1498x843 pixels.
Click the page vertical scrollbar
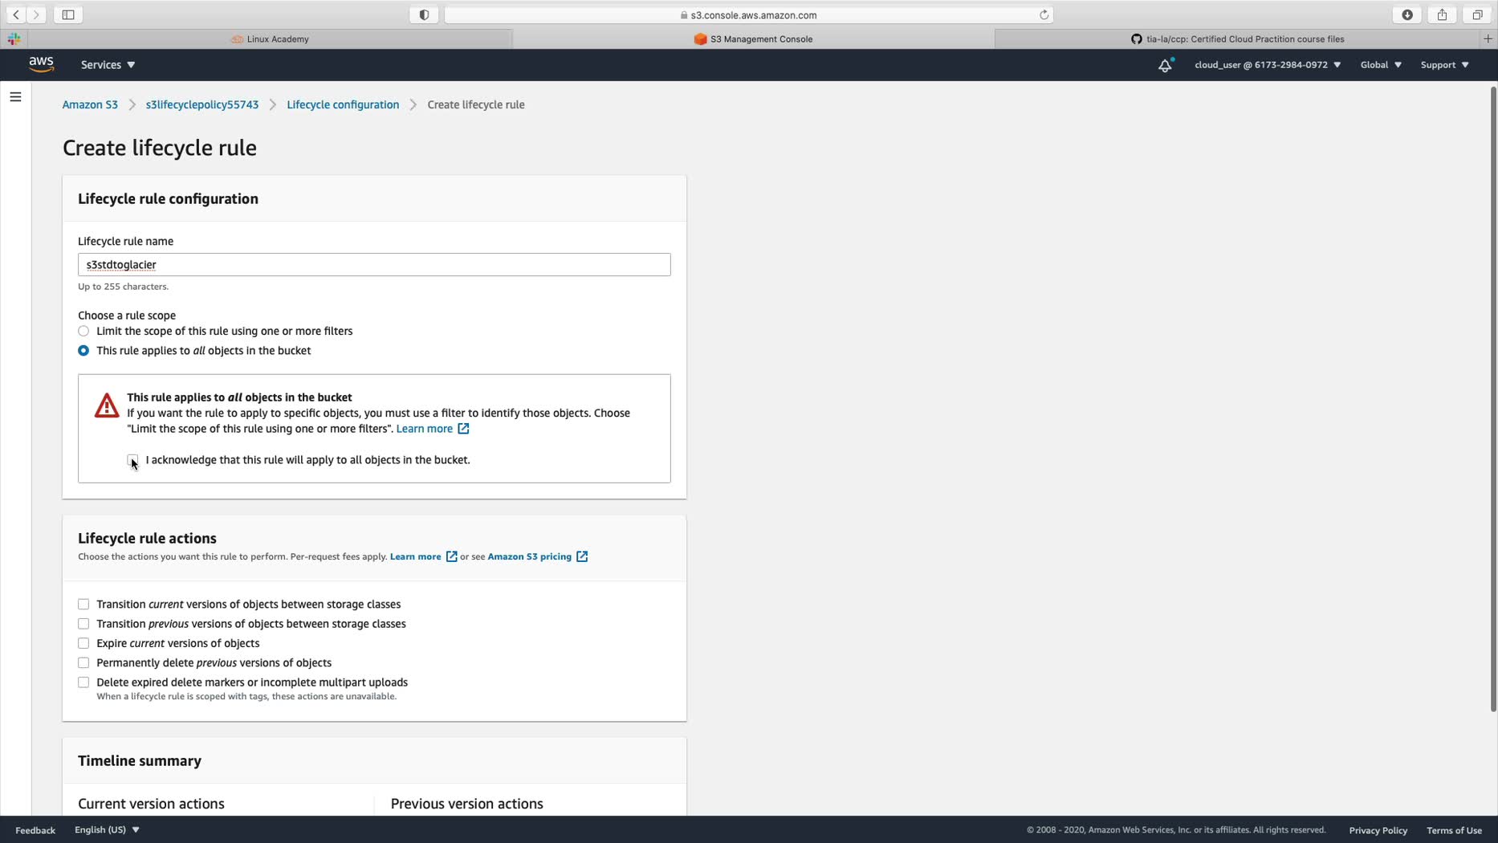pos(1493,399)
